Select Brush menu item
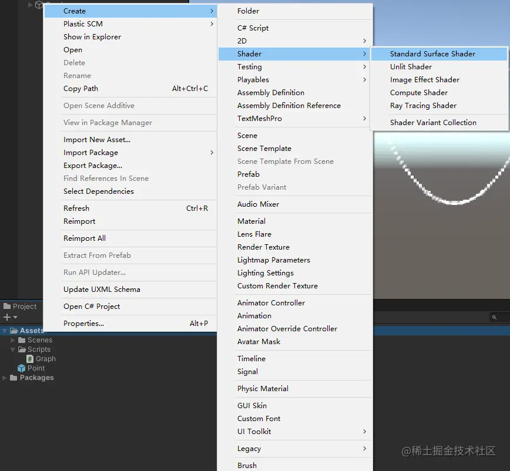510x471 pixels. (x=296, y=466)
